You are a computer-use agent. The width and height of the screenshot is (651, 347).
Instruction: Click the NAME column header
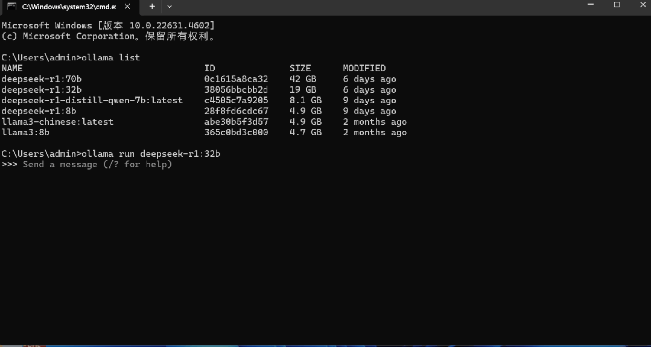pos(12,68)
